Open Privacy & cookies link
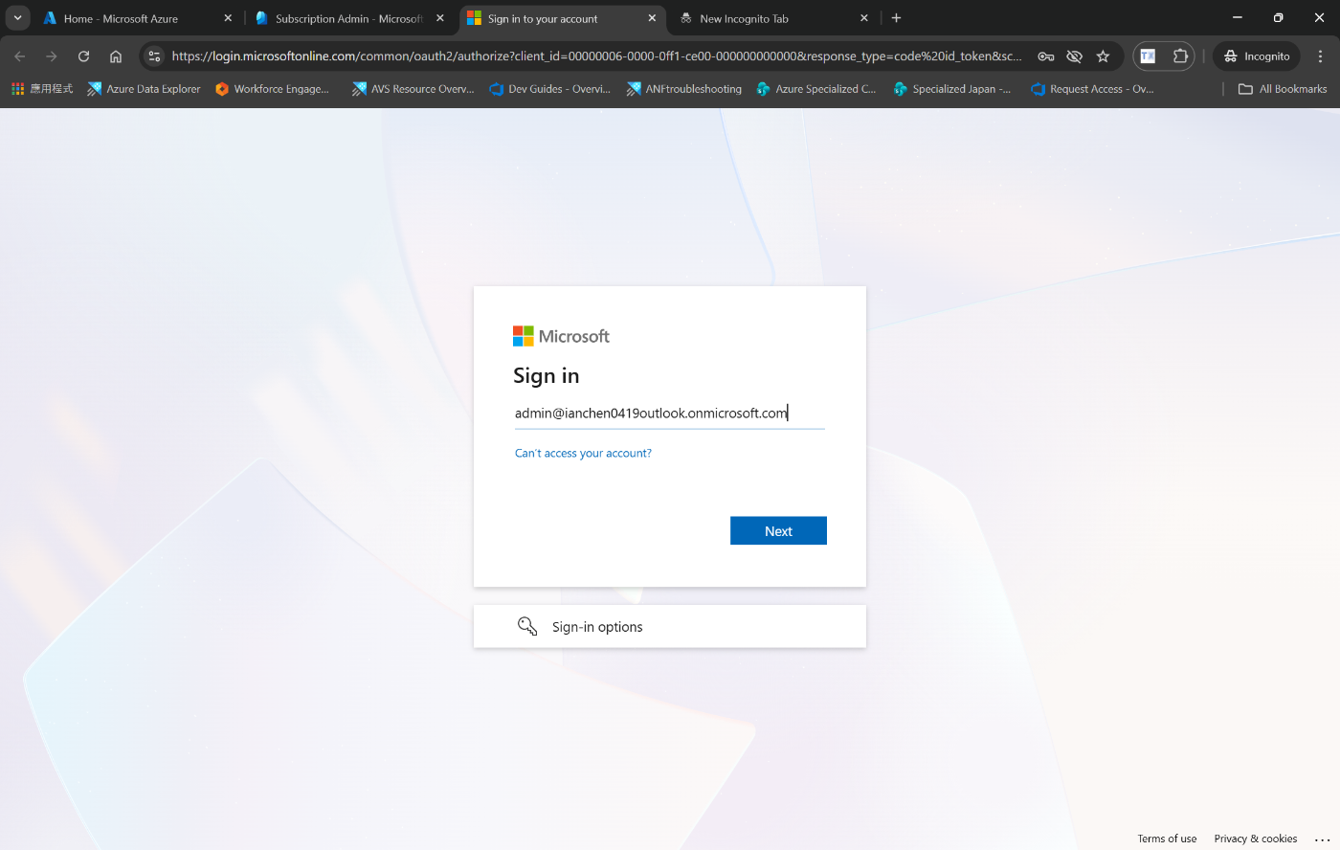The height and width of the screenshot is (850, 1340). [x=1256, y=839]
